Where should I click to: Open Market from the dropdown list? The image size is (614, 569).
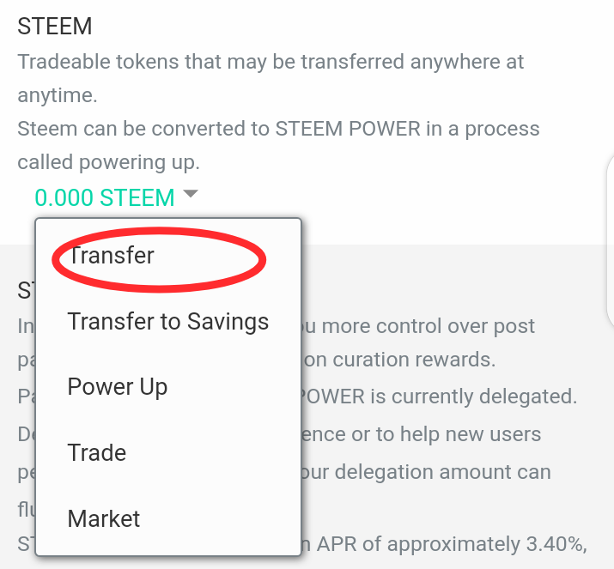(104, 518)
